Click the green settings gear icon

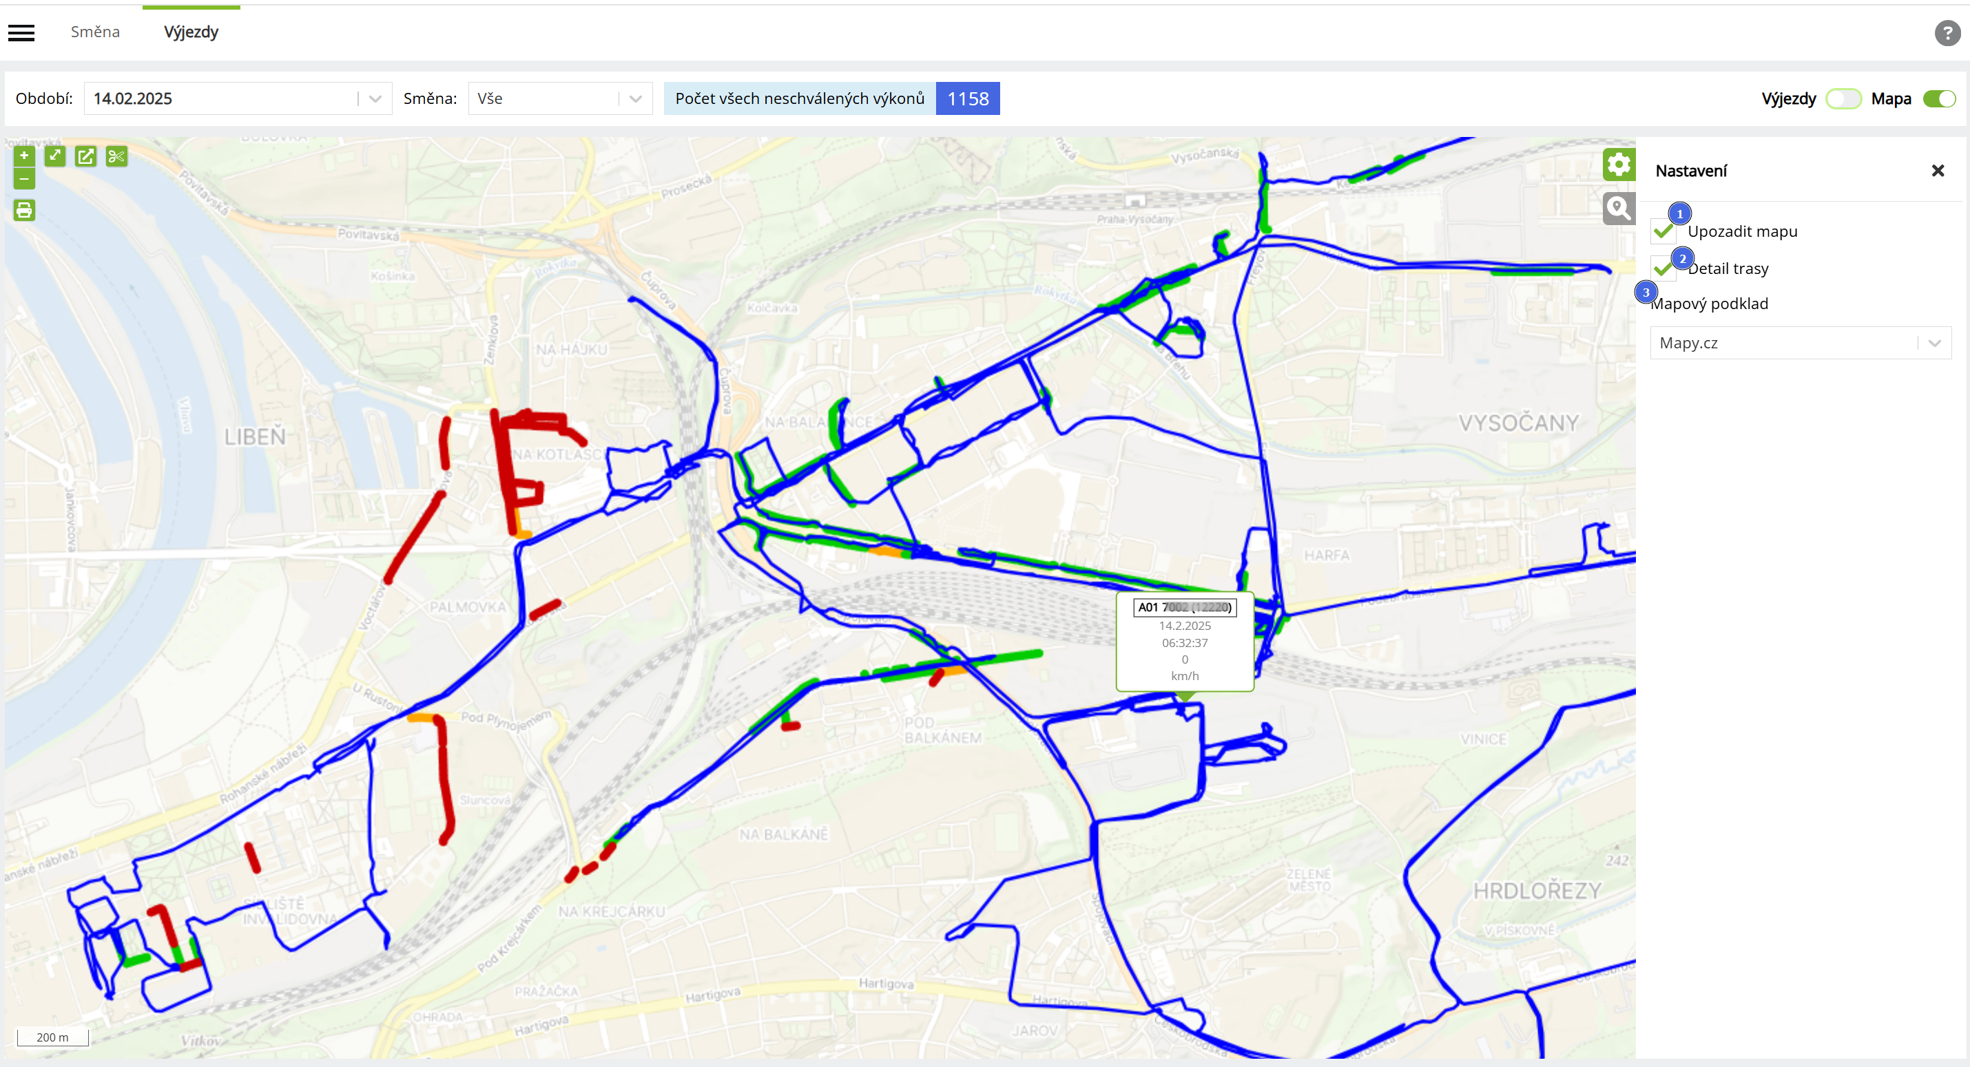(1618, 165)
